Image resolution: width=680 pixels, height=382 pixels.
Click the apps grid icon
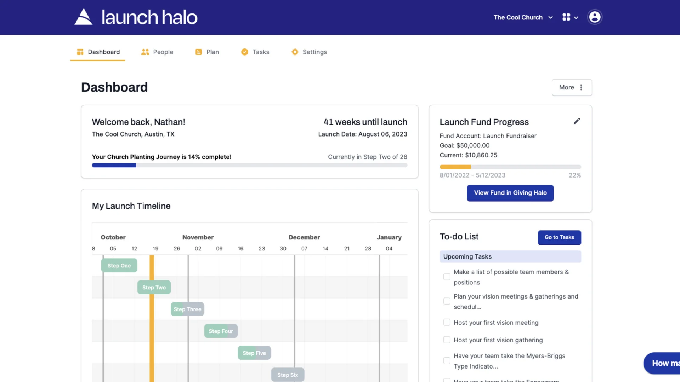click(x=566, y=17)
